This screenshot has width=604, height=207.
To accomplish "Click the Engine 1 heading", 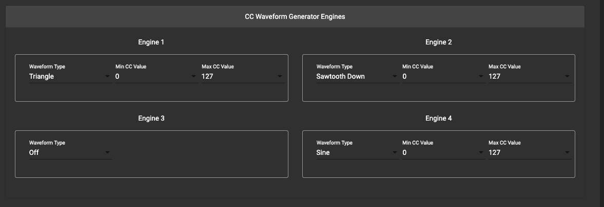I will click(x=151, y=42).
